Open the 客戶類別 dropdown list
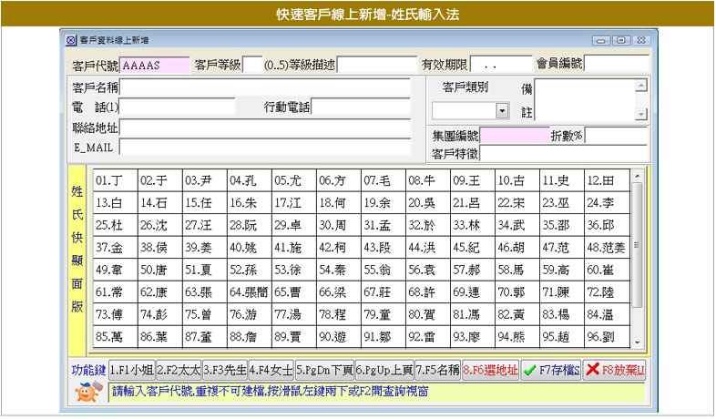The image size is (716, 419). pos(502,110)
